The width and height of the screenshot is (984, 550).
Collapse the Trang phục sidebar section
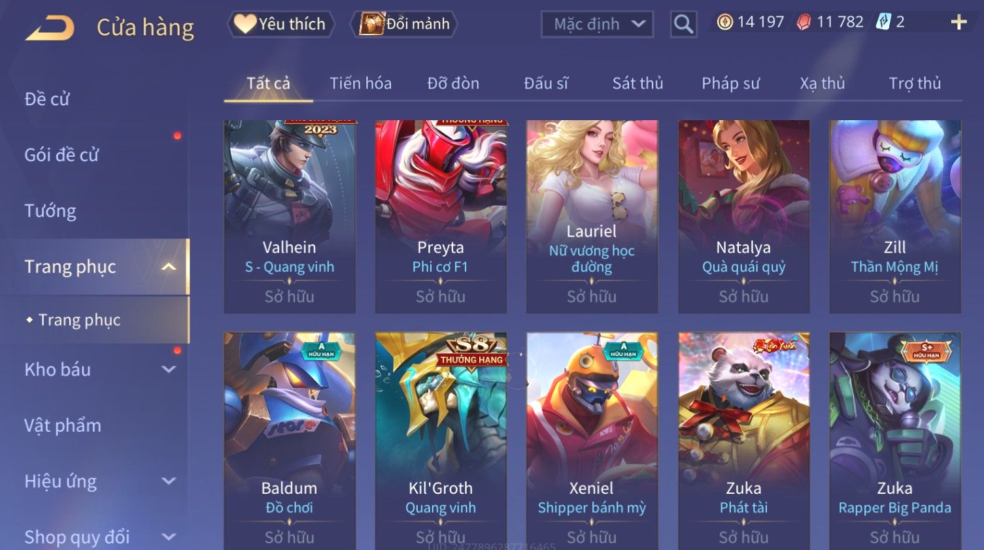click(169, 267)
